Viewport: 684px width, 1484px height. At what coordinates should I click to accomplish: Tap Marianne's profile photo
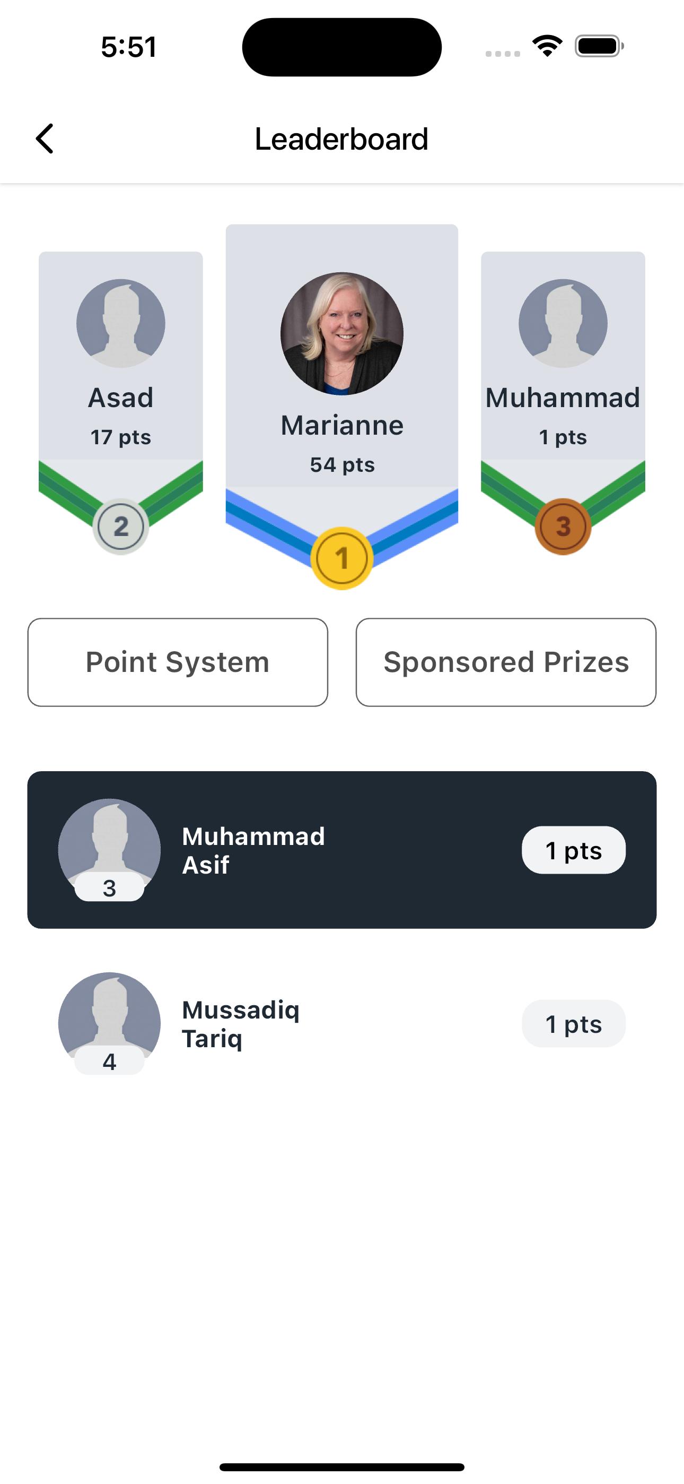[x=341, y=333]
